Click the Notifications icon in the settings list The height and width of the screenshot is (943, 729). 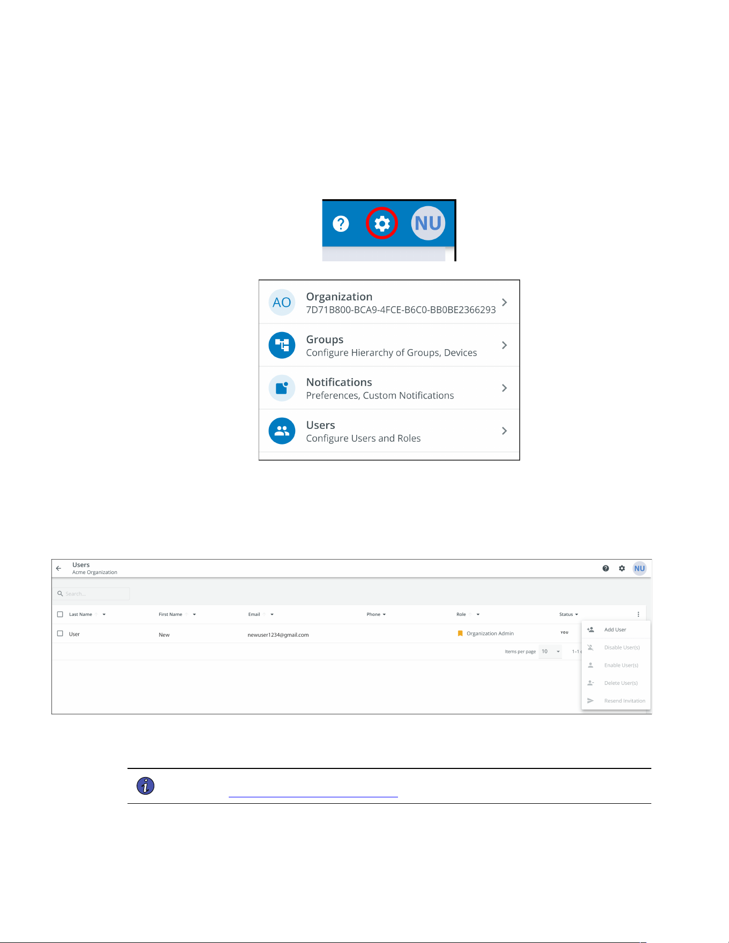pyautogui.click(x=282, y=388)
